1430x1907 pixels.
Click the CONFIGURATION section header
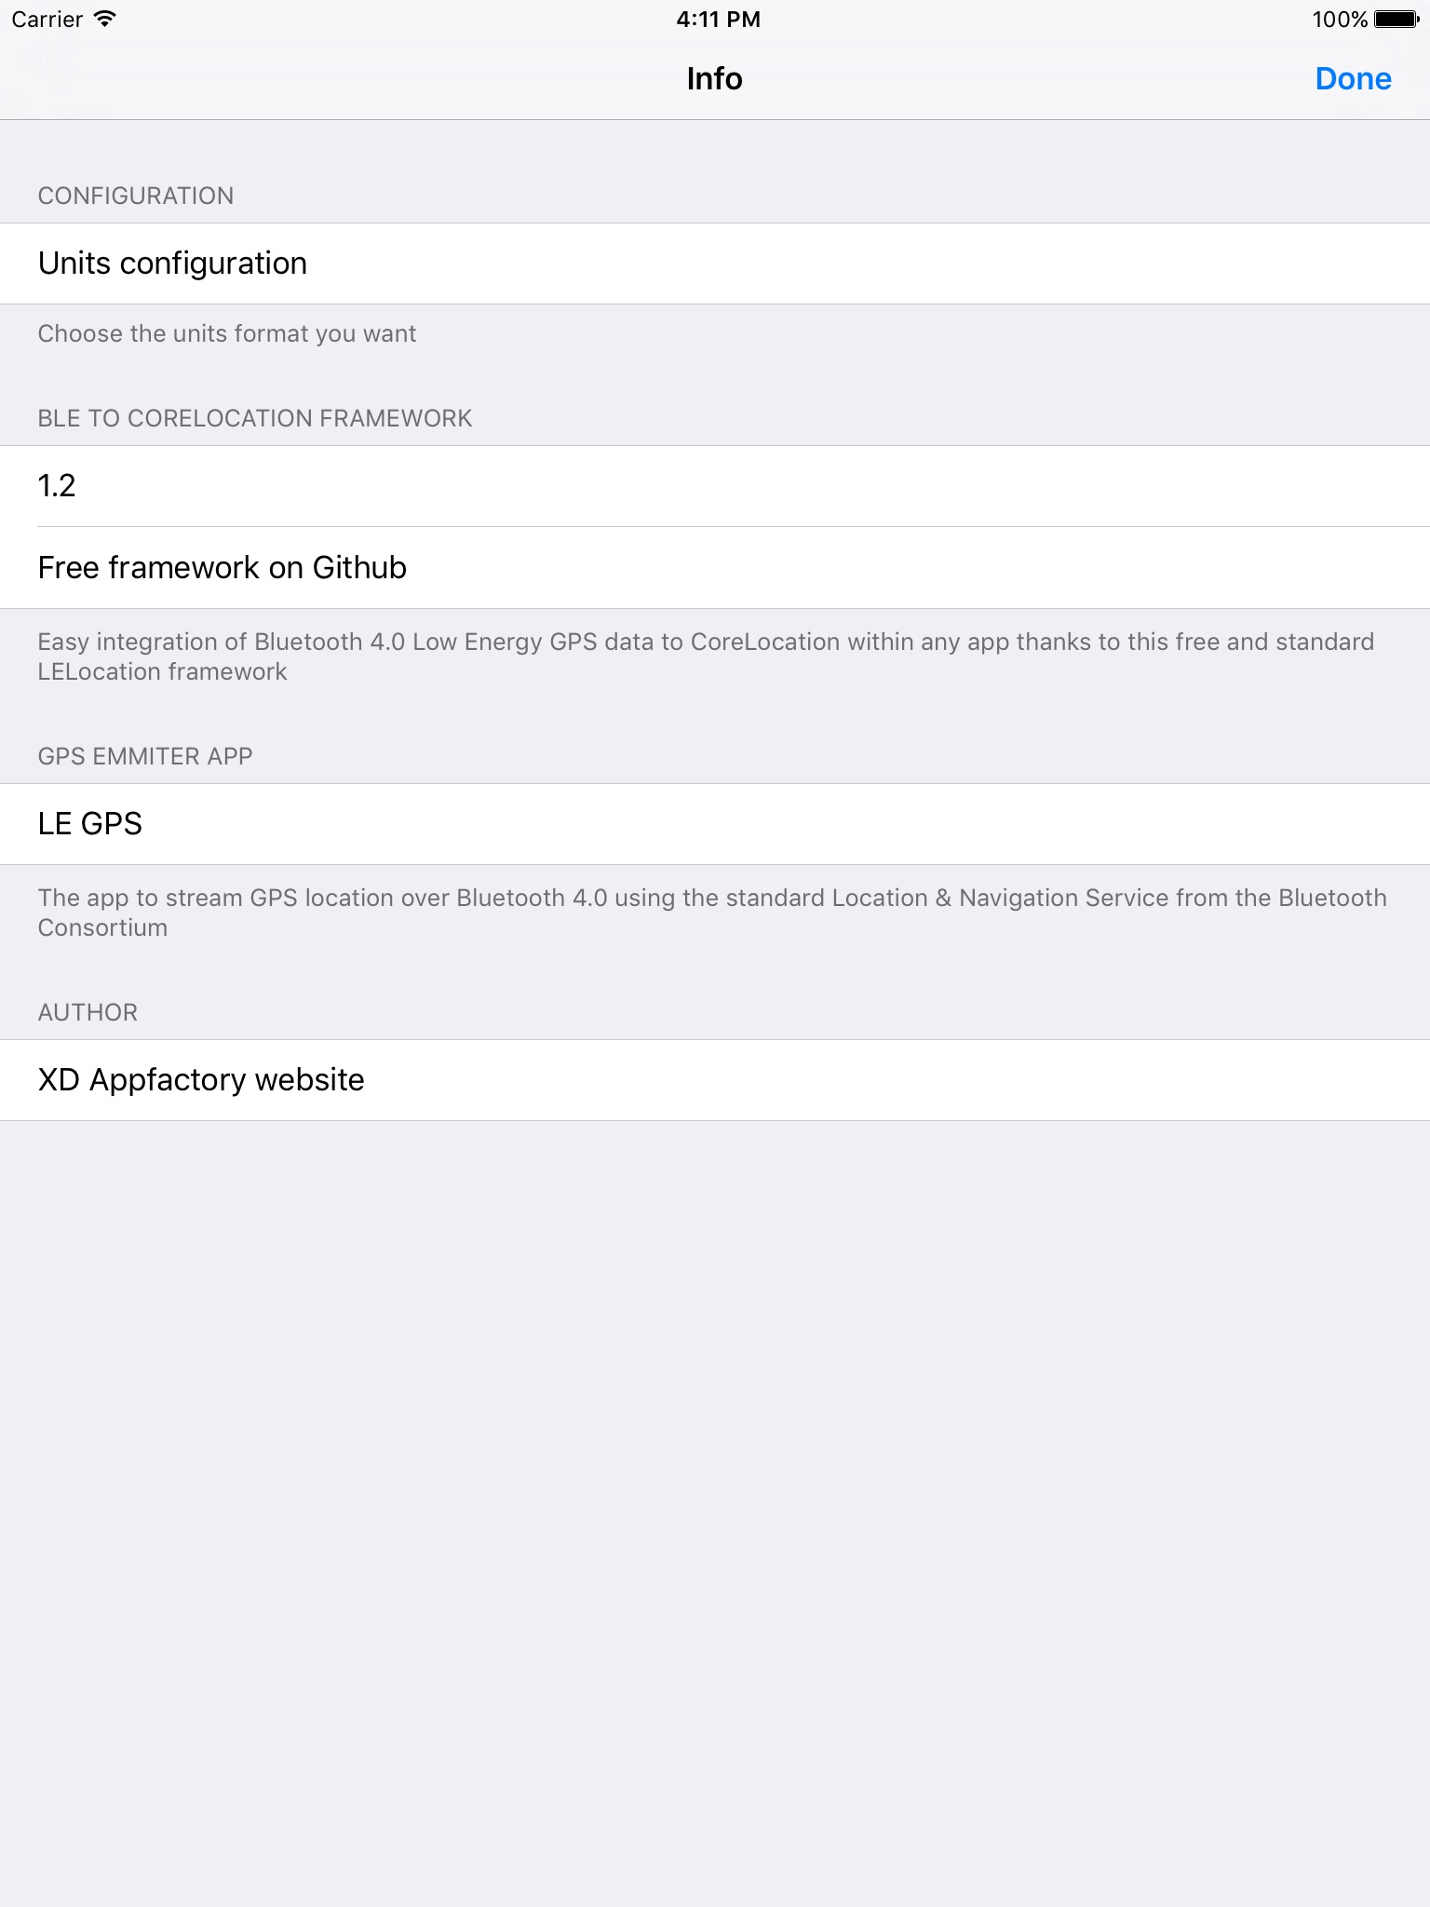136,196
